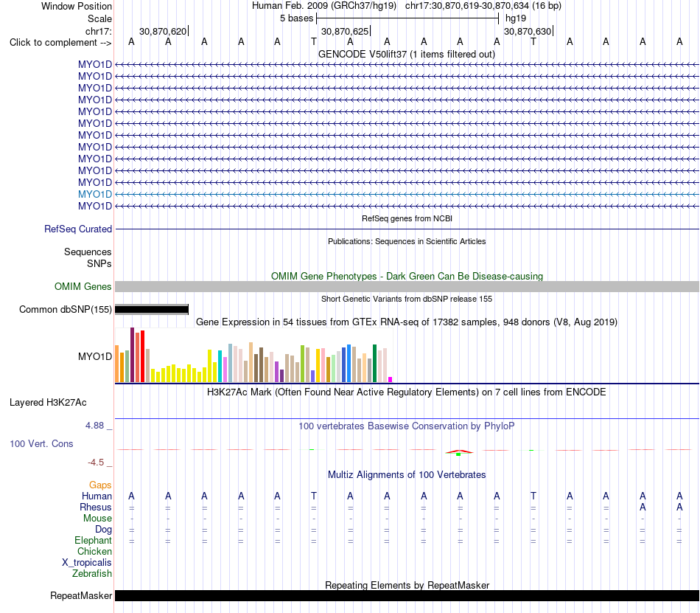Open the RepeatMasker track label
This screenshot has width=700, height=613.
tap(81, 595)
